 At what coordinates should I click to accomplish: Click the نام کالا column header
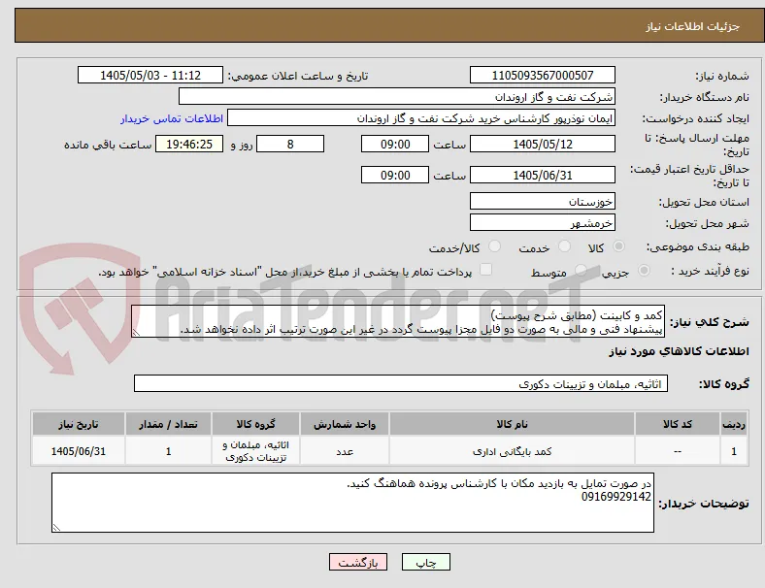(x=512, y=424)
